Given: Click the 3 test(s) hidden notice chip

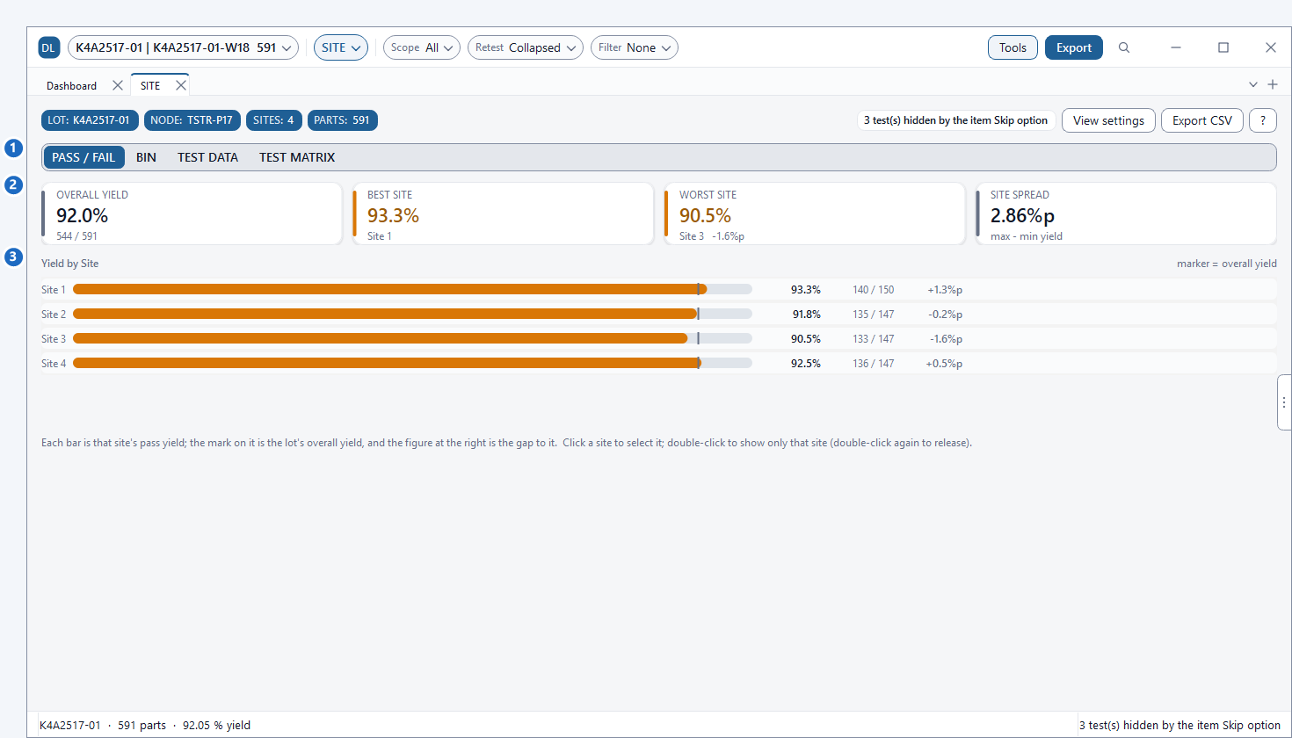Looking at the screenshot, I should [x=956, y=120].
